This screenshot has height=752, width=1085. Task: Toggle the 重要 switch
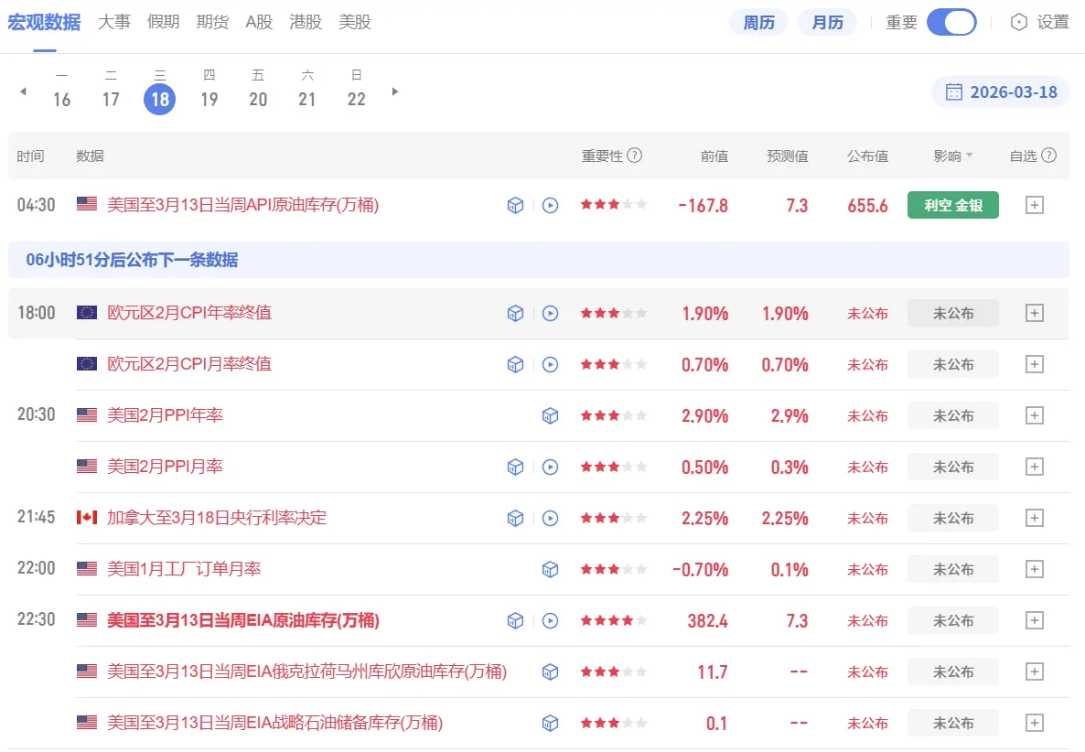tap(951, 22)
